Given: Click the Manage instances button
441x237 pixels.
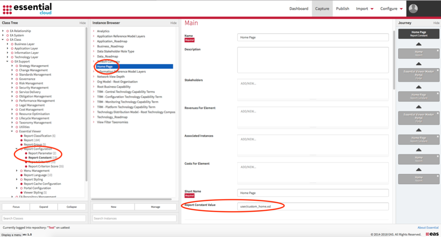Looking at the screenshot, I should tap(155, 207).
